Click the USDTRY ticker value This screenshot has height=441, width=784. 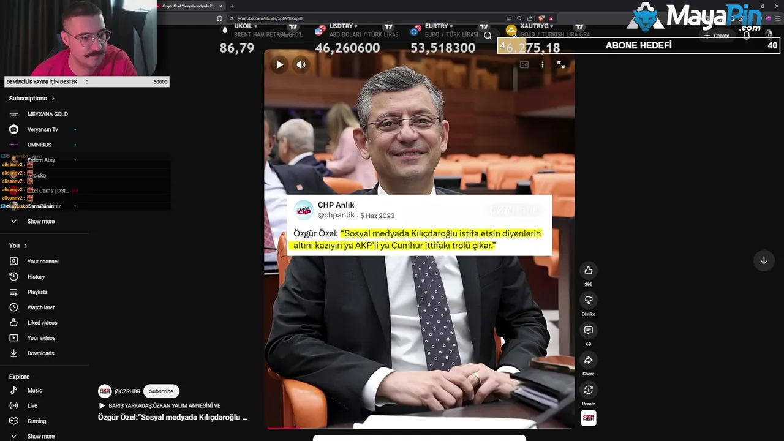point(347,48)
